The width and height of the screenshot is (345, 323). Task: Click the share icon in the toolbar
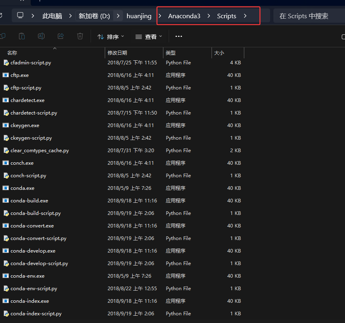click(x=61, y=36)
